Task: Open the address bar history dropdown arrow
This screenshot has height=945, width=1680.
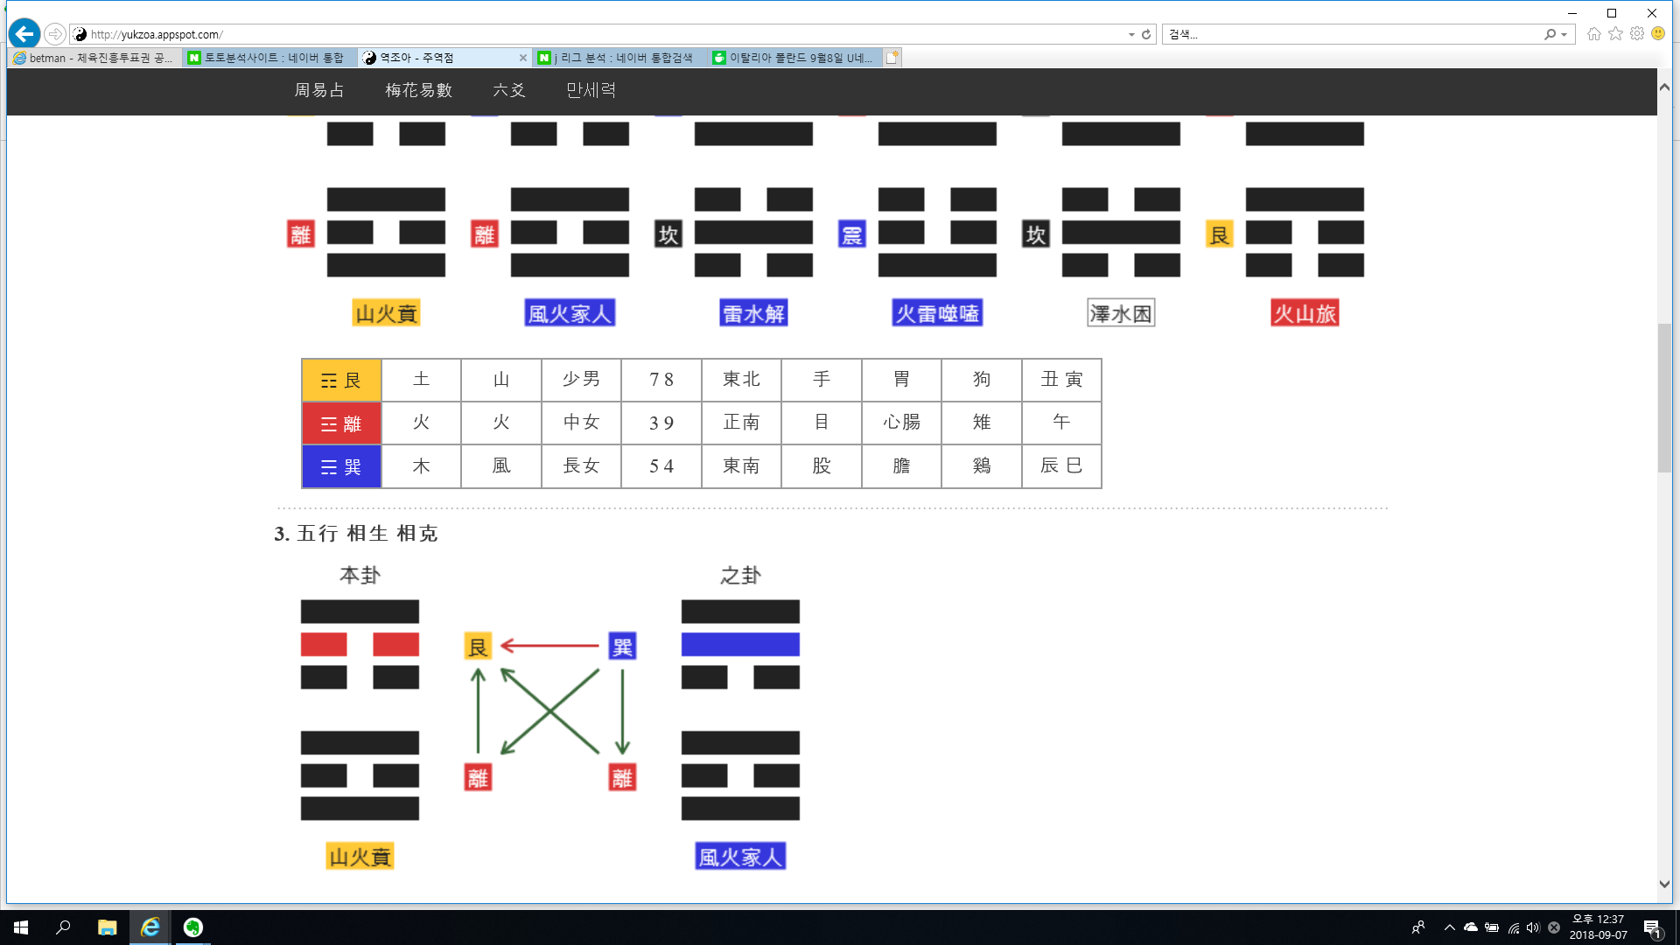Action: 1131,34
